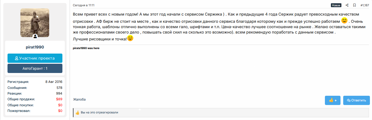
Task: Click the smiley emoji after "работаем"
Action: tap(344, 21)
